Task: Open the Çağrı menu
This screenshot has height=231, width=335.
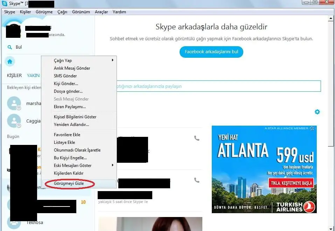Action: tap(62, 12)
